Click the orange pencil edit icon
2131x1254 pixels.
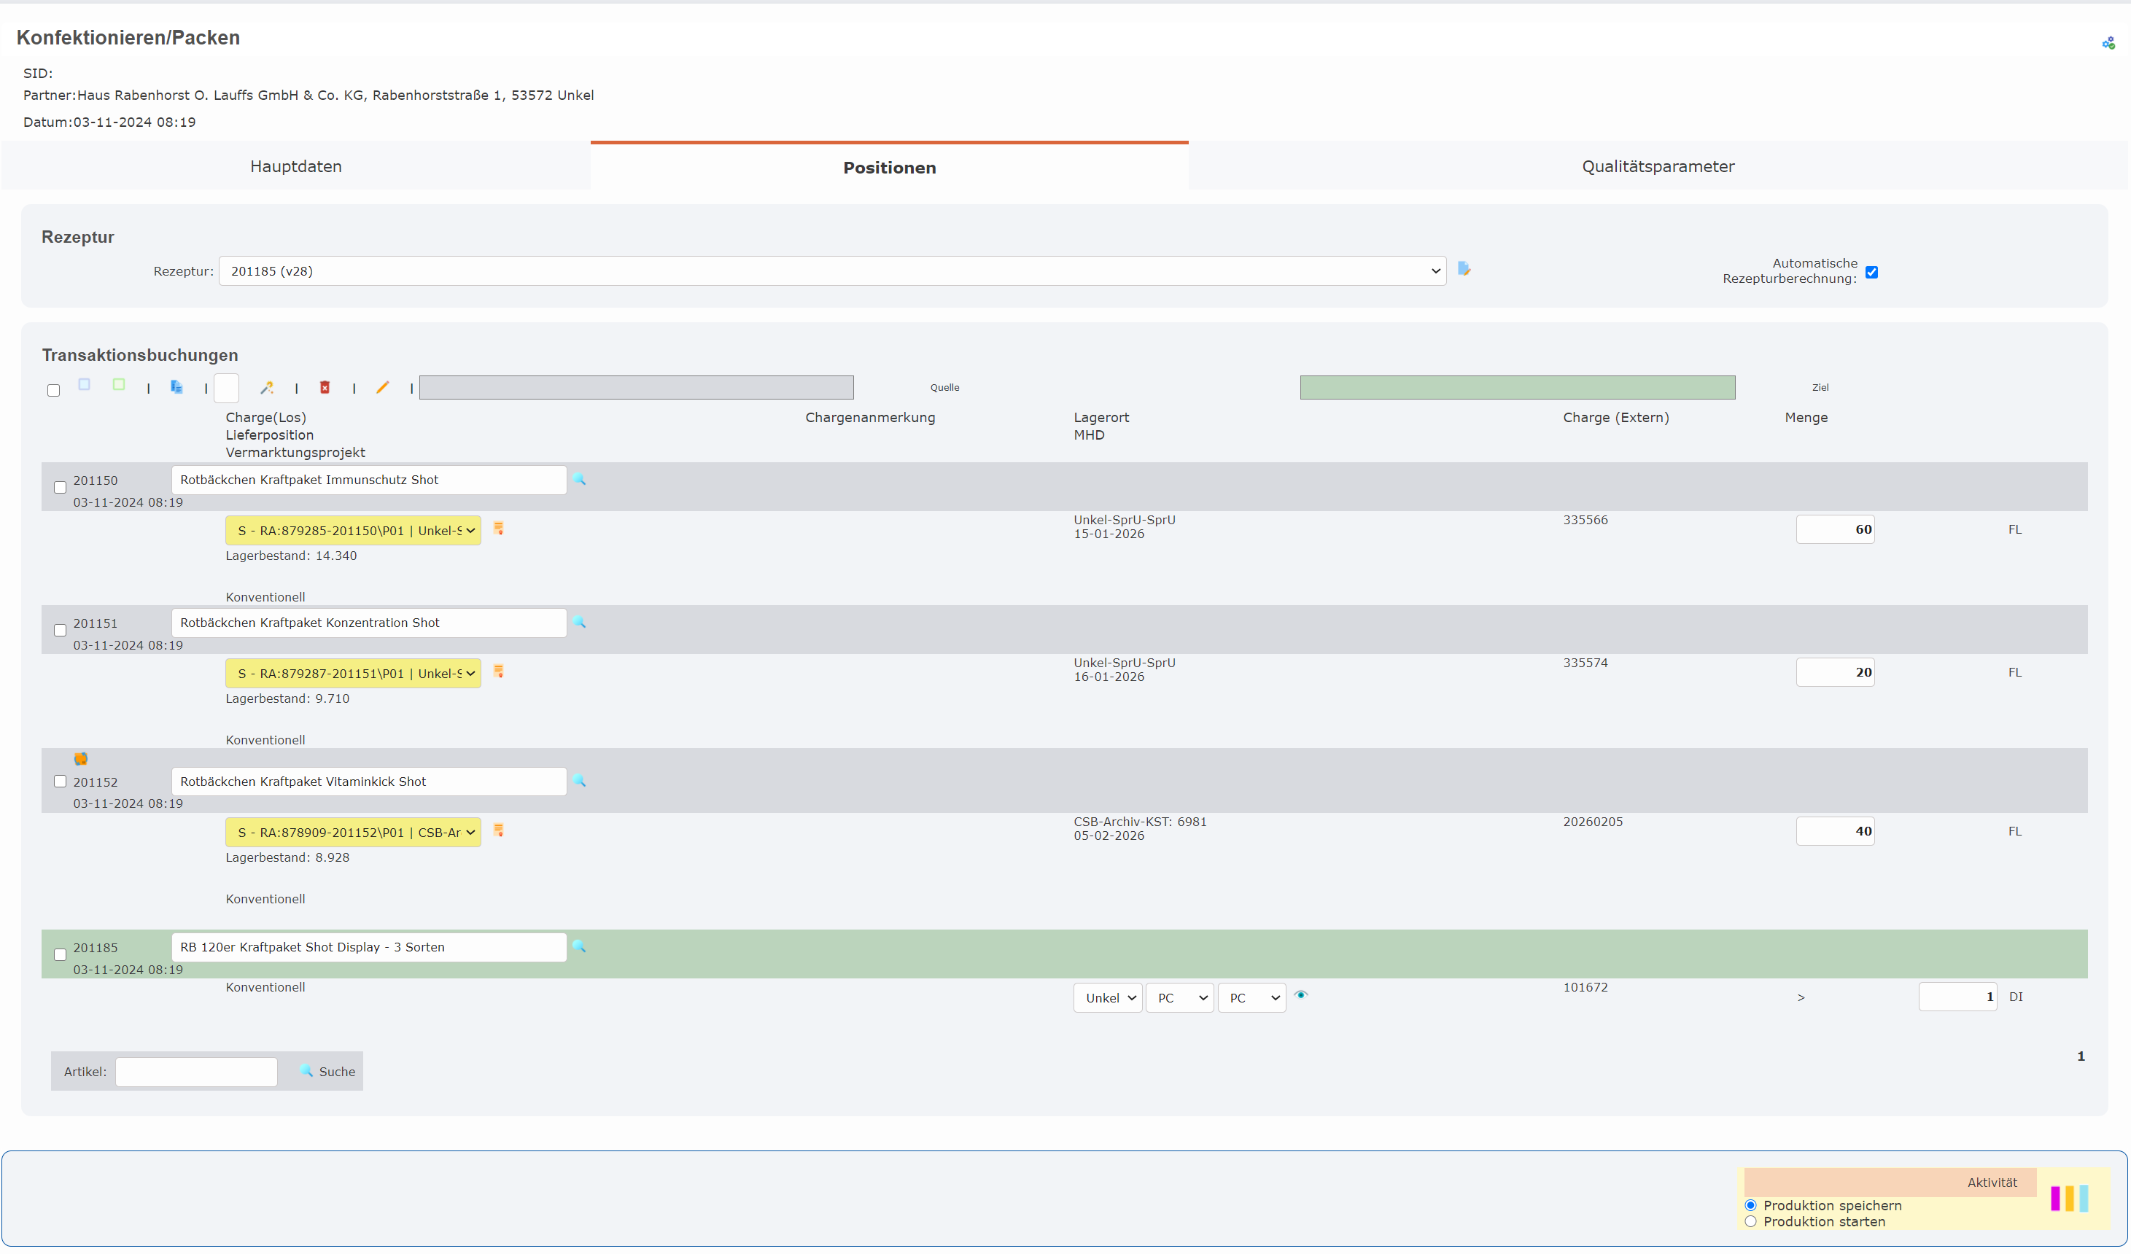[382, 387]
